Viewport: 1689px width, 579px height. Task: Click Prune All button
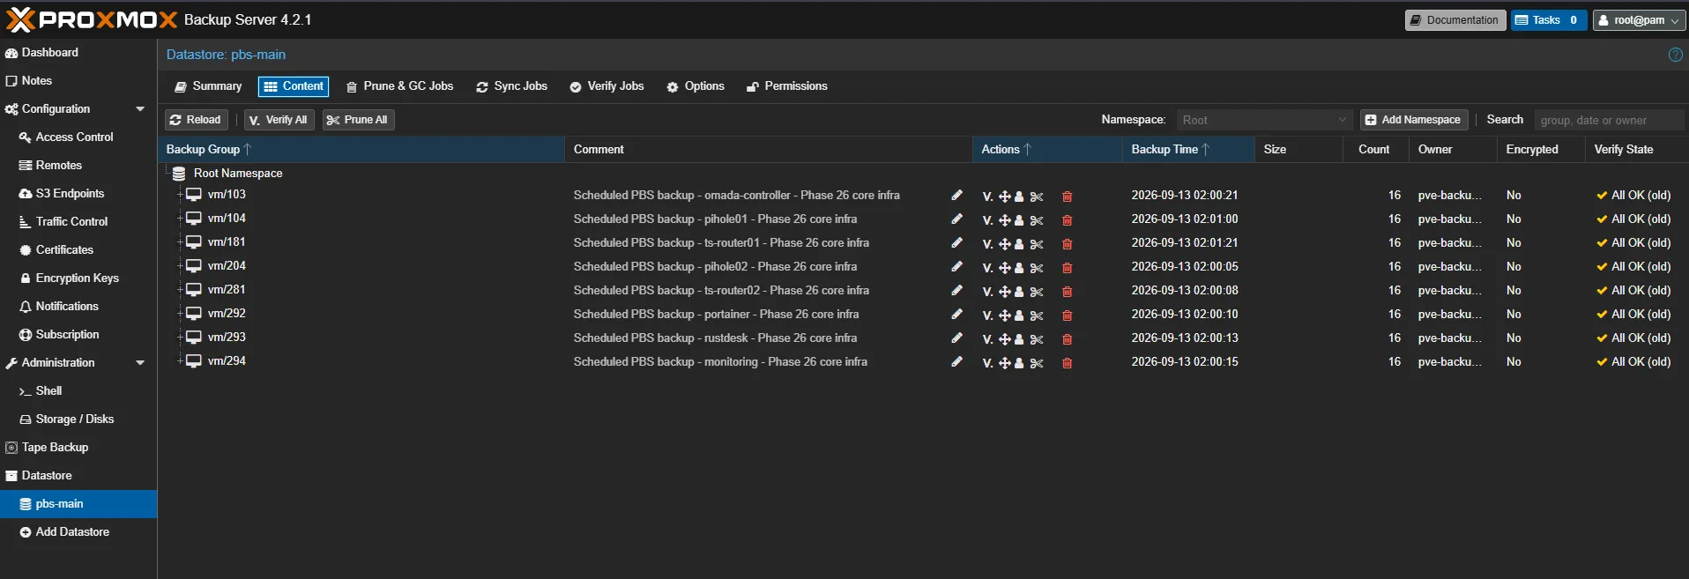coord(358,120)
